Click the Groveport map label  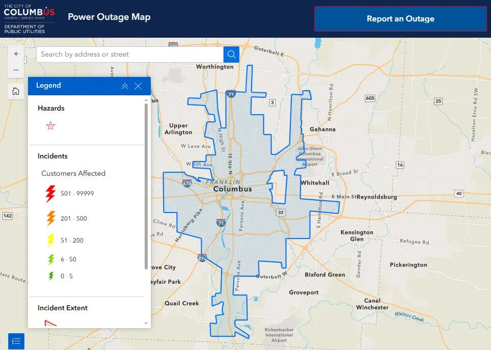click(x=304, y=292)
